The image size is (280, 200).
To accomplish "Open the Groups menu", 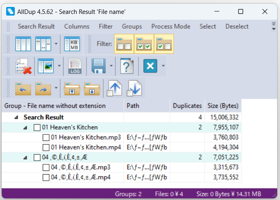I will click(132, 26).
